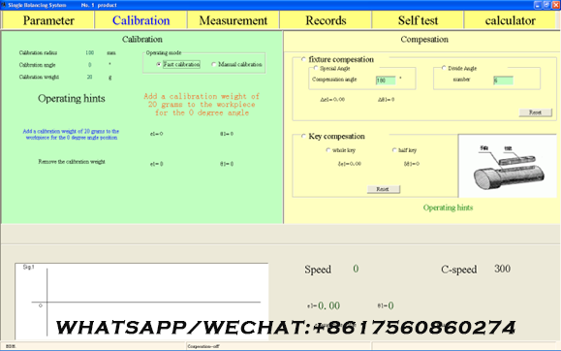561x351 pixels.
Task: Click the Divide Angle number field
Action: point(503,80)
